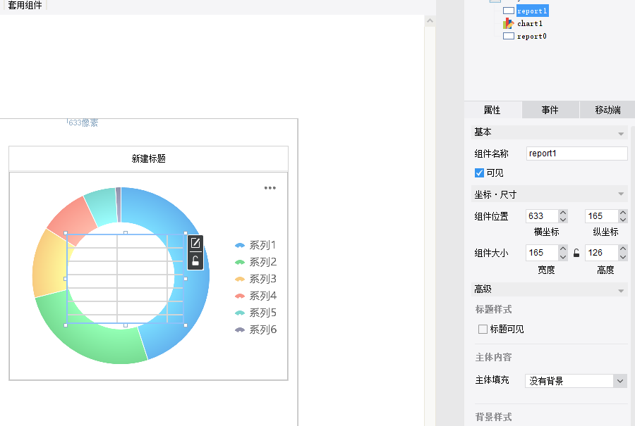This screenshot has width=635, height=426.
Task: Switch to the 事件 tab
Action: click(550, 110)
